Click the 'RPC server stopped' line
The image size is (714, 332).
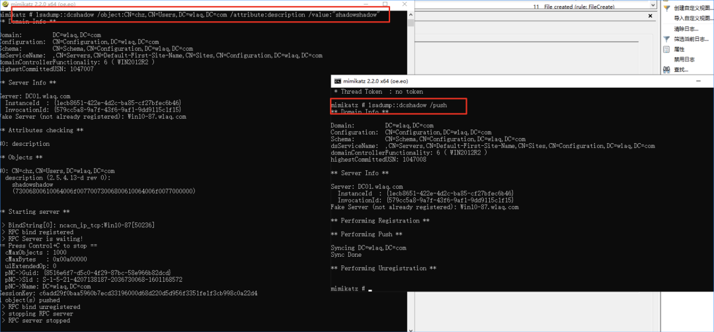[36, 321]
